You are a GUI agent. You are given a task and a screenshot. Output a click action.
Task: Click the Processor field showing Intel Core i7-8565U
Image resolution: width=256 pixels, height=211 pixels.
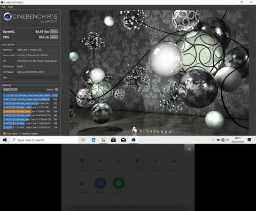point(38,50)
